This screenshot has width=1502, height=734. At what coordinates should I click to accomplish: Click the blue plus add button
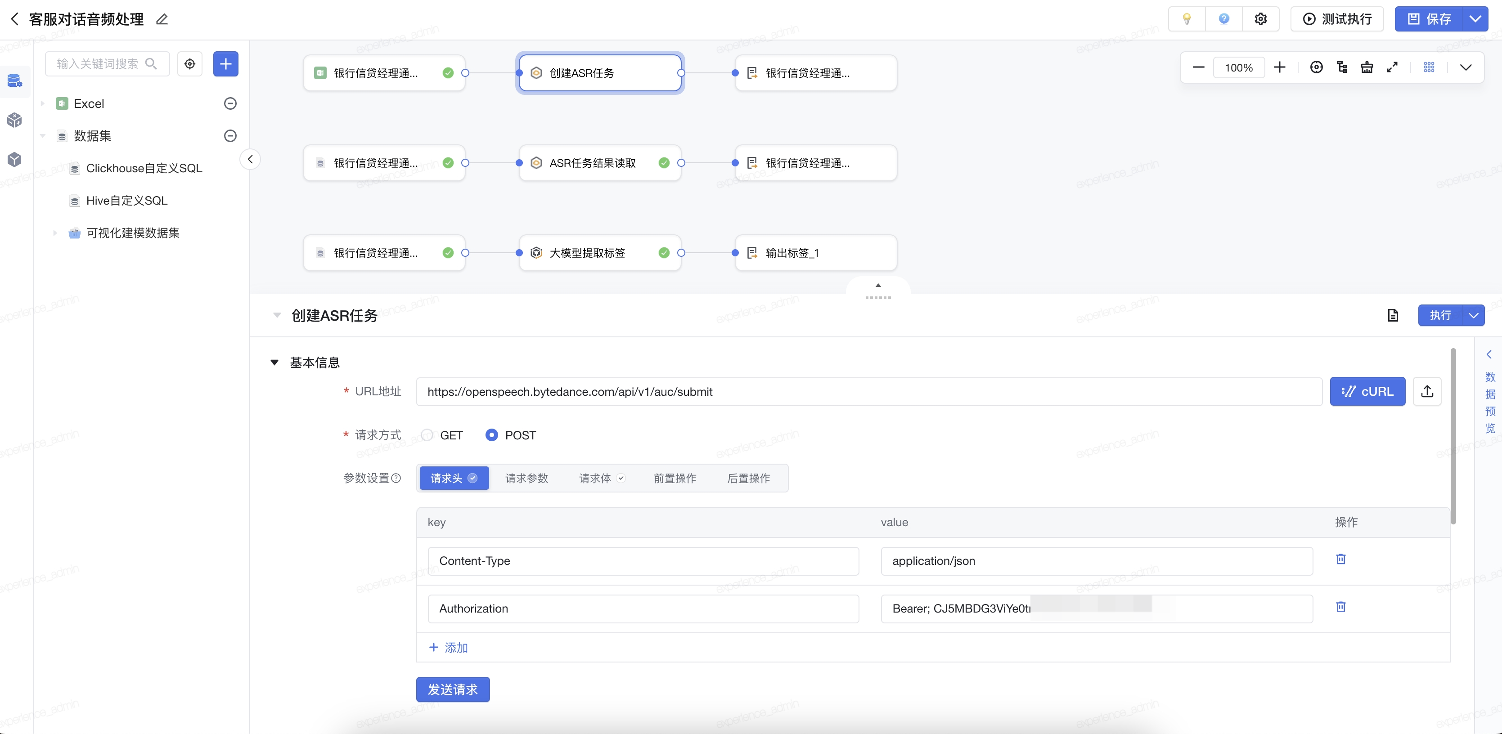(x=225, y=63)
